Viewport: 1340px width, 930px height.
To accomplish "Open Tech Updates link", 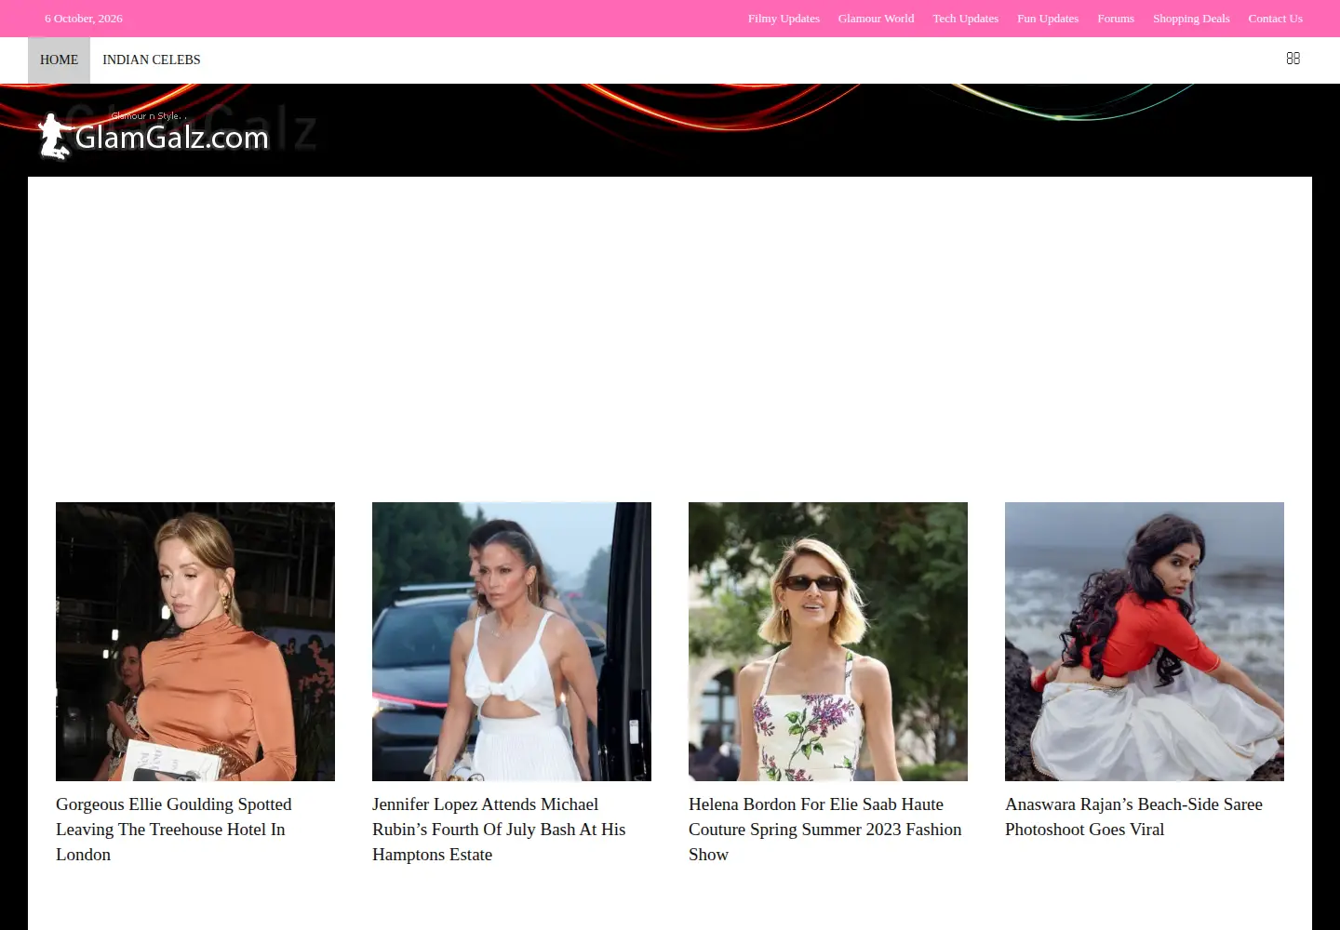I will 965,19.
